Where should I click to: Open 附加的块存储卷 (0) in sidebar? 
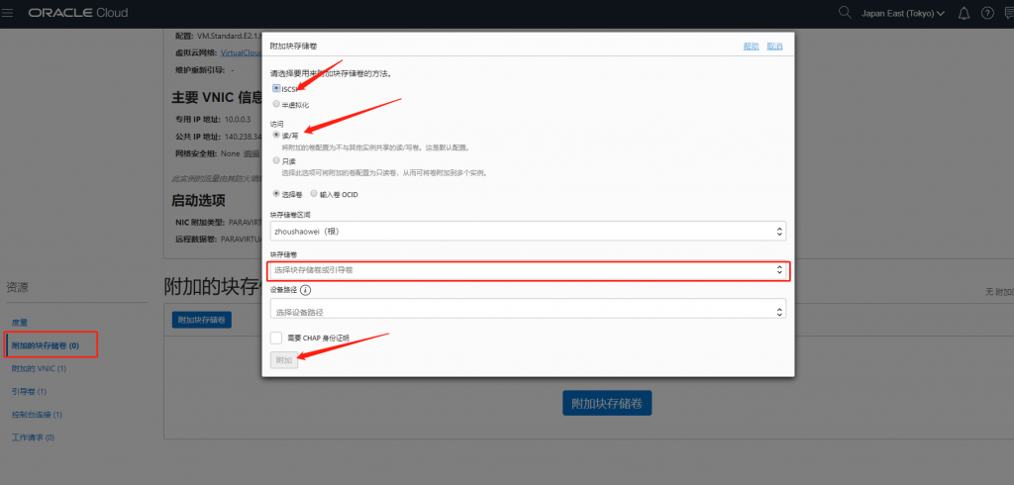(46, 345)
